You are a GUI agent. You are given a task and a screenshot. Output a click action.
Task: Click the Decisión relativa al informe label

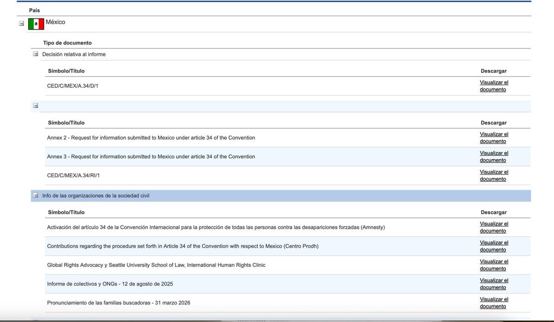pos(74,54)
